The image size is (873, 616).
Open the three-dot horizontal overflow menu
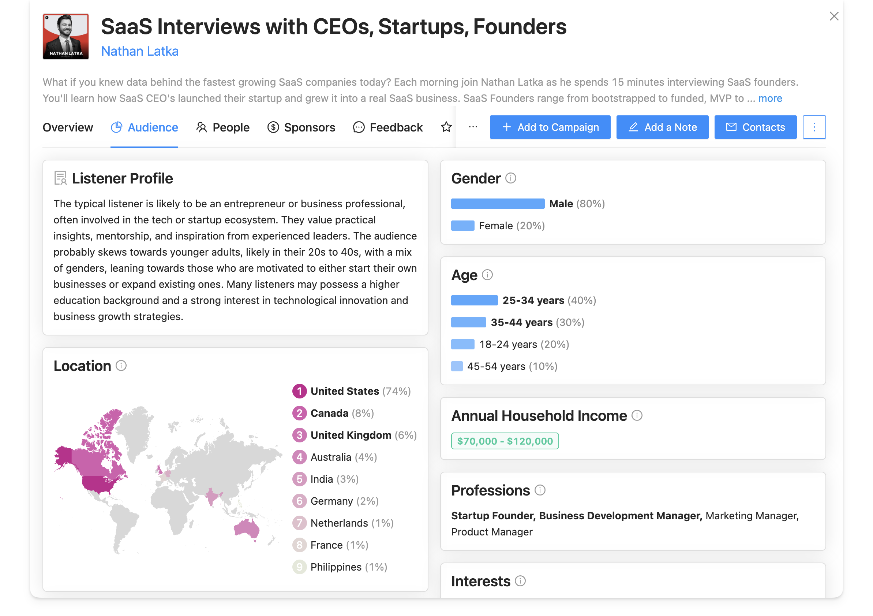[473, 127]
